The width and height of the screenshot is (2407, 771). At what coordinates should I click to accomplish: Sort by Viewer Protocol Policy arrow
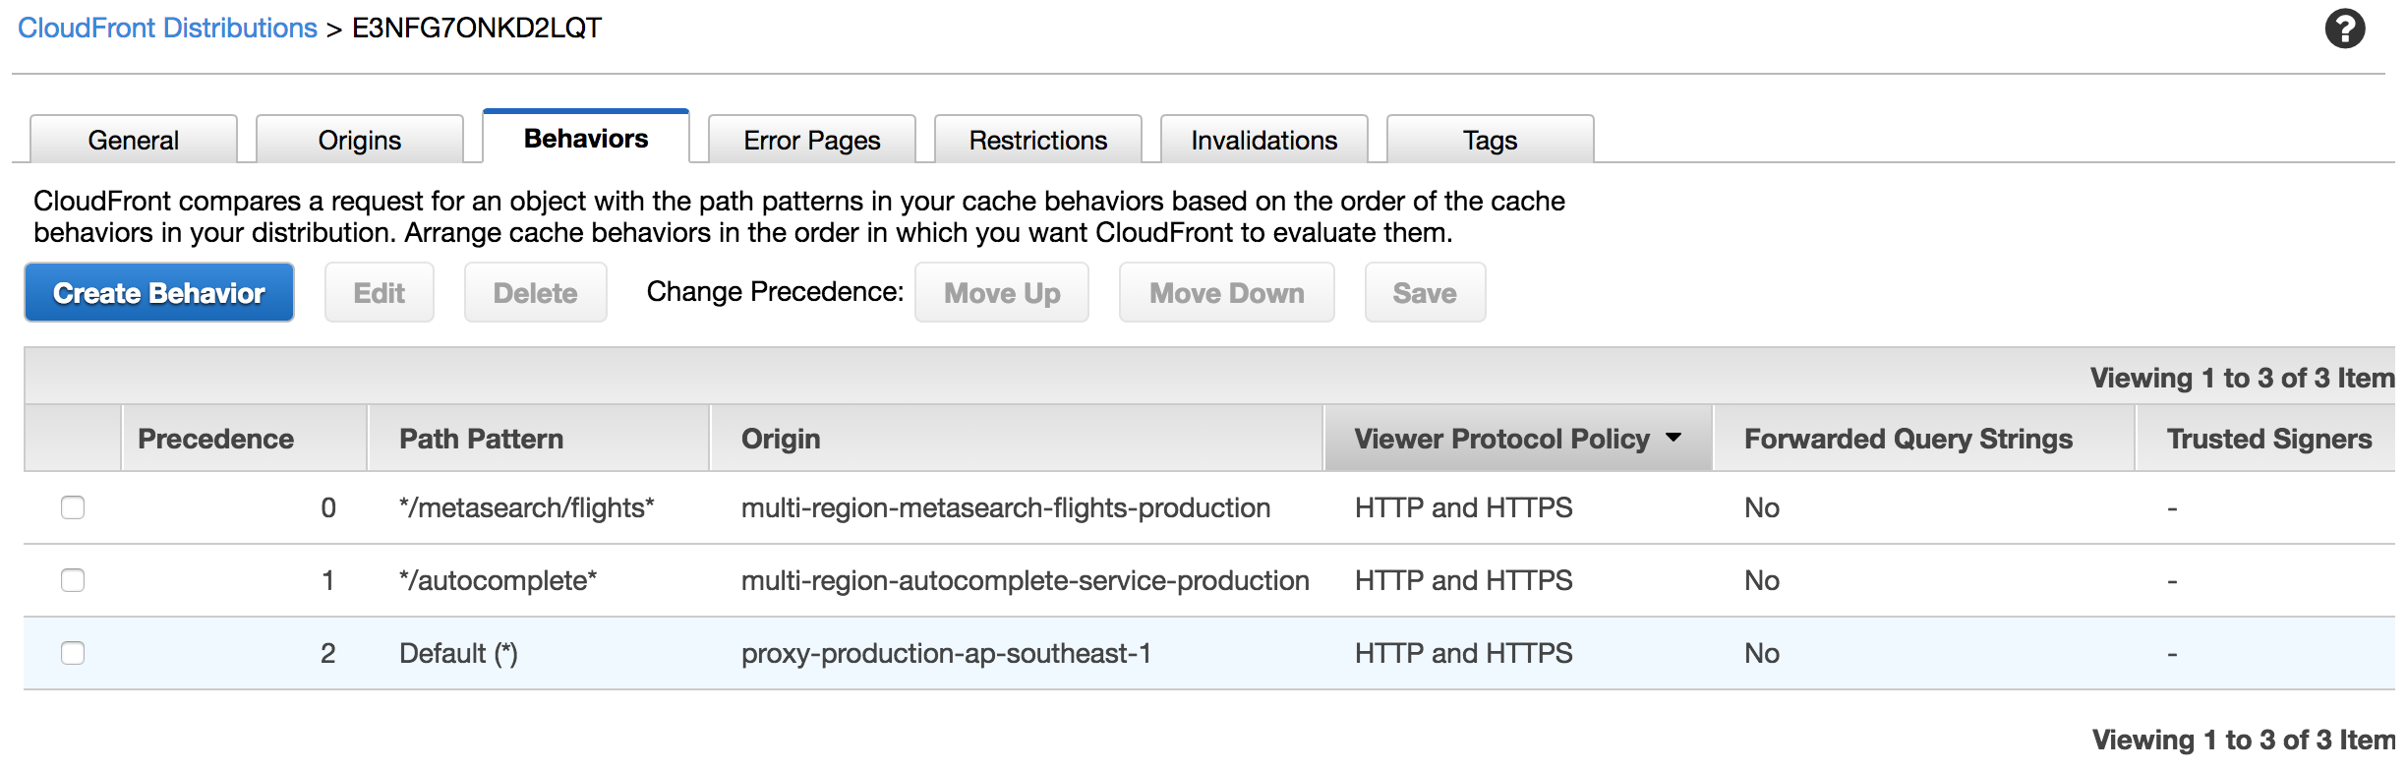1673,438
